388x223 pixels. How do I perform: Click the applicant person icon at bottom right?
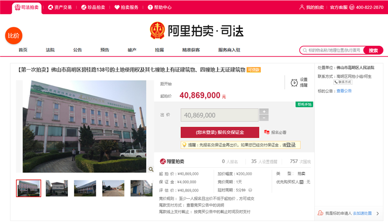321,213
